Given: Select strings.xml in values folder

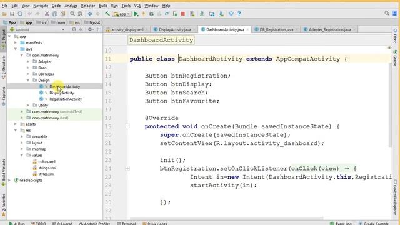Looking at the screenshot, I should click(x=47, y=167).
